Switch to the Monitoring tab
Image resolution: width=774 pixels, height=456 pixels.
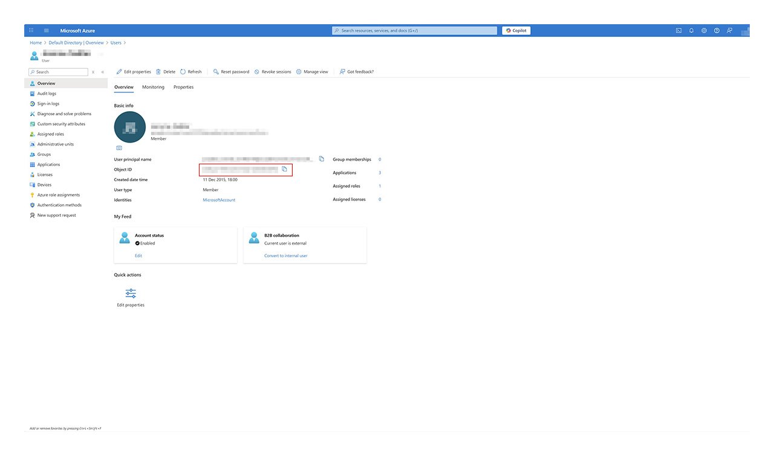[153, 87]
